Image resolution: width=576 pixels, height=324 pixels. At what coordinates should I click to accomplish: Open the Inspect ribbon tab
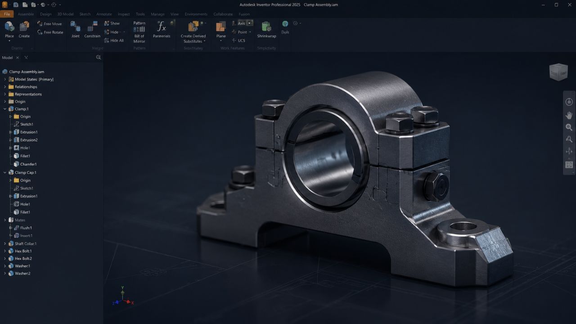[124, 14]
